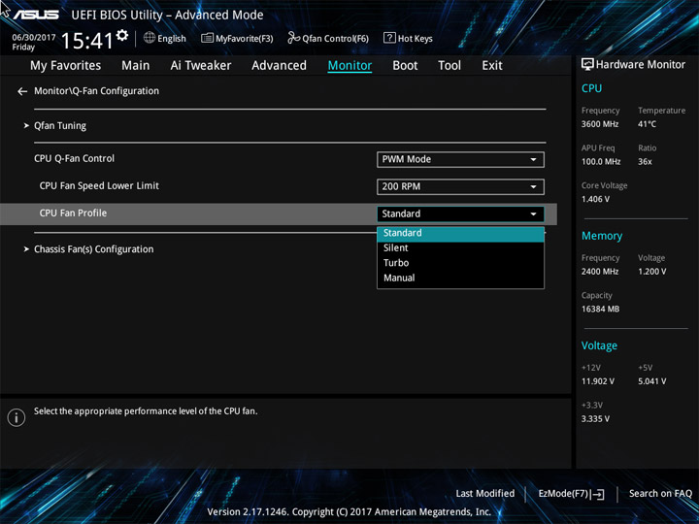
Task: Click the BIOS version copyright text
Action: 349,512
